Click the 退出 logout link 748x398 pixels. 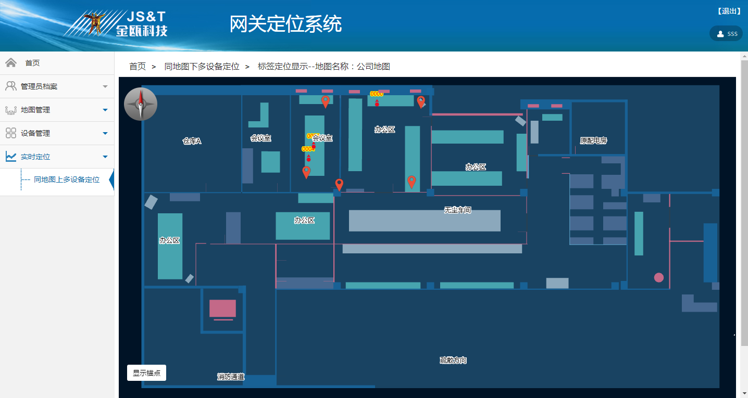(x=729, y=11)
